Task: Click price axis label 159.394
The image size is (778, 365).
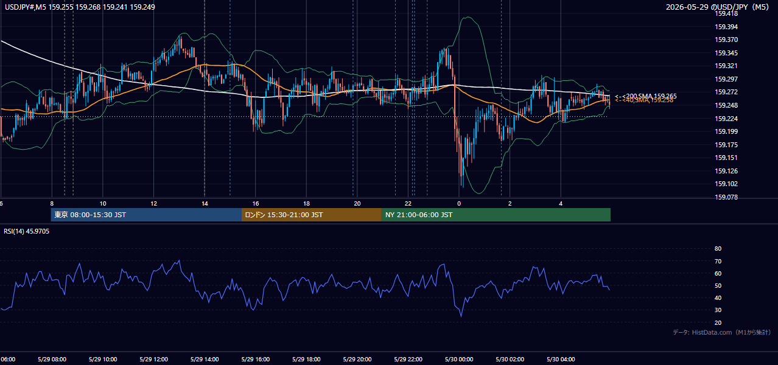Action: [x=726, y=27]
